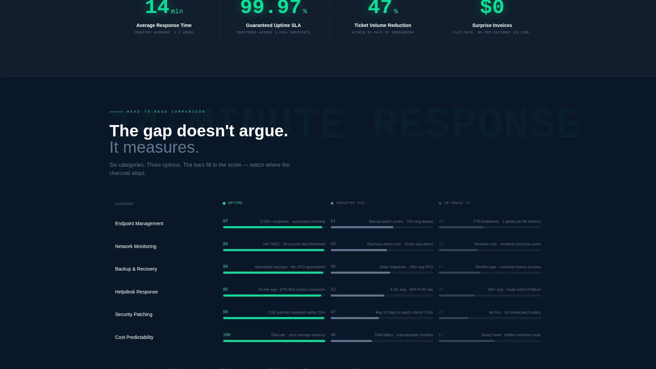
Task: Click 'Salary fixed · hidden overtime costs' note
Action: (x=511, y=335)
